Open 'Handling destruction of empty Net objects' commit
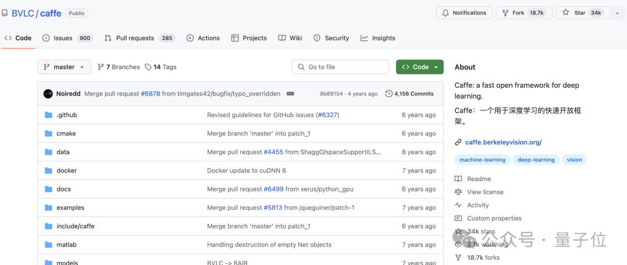Image resolution: width=627 pixels, height=265 pixels. (x=269, y=245)
